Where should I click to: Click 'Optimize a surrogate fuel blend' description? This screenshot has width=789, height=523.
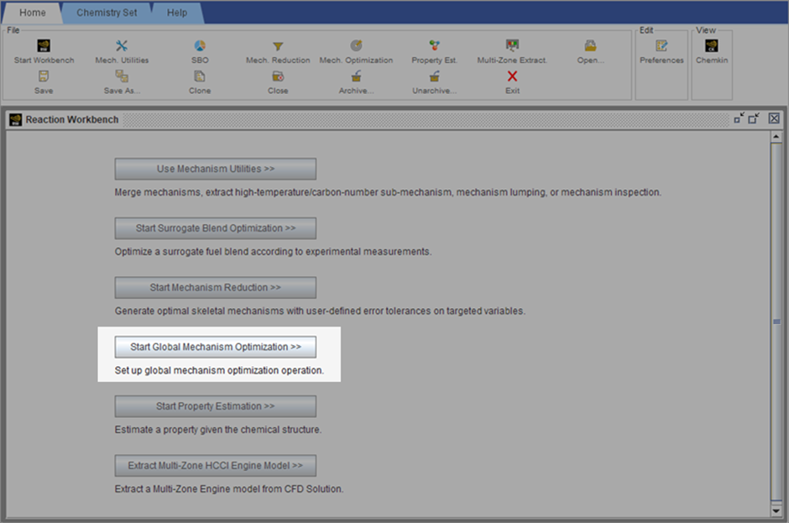click(274, 252)
